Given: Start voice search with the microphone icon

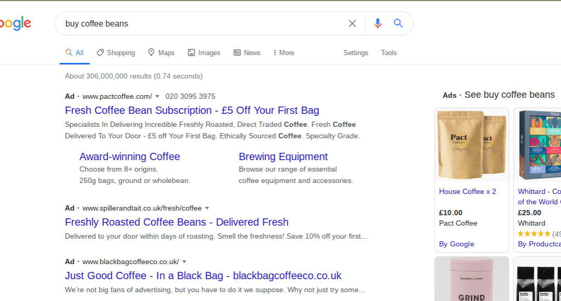Looking at the screenshot, I should tap(378, 23).
